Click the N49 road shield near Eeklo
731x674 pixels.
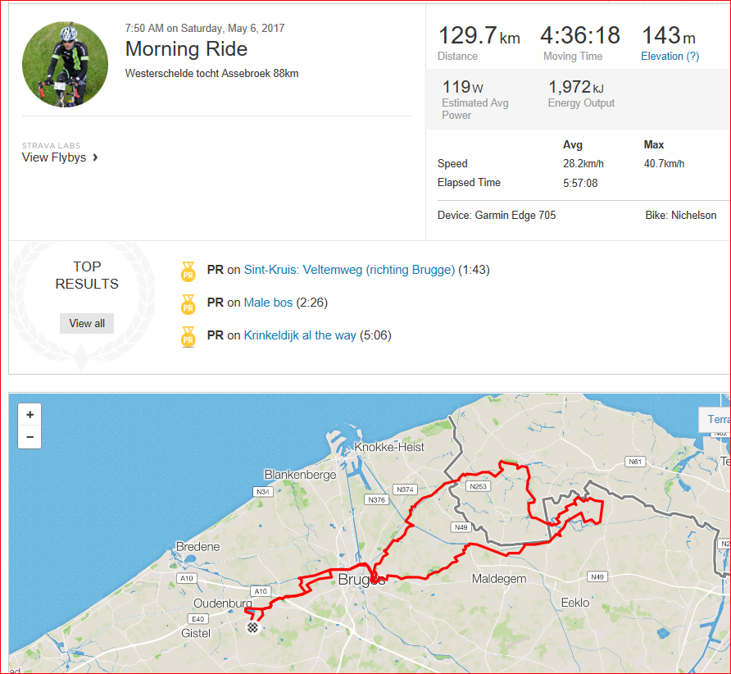click(597, 577)
